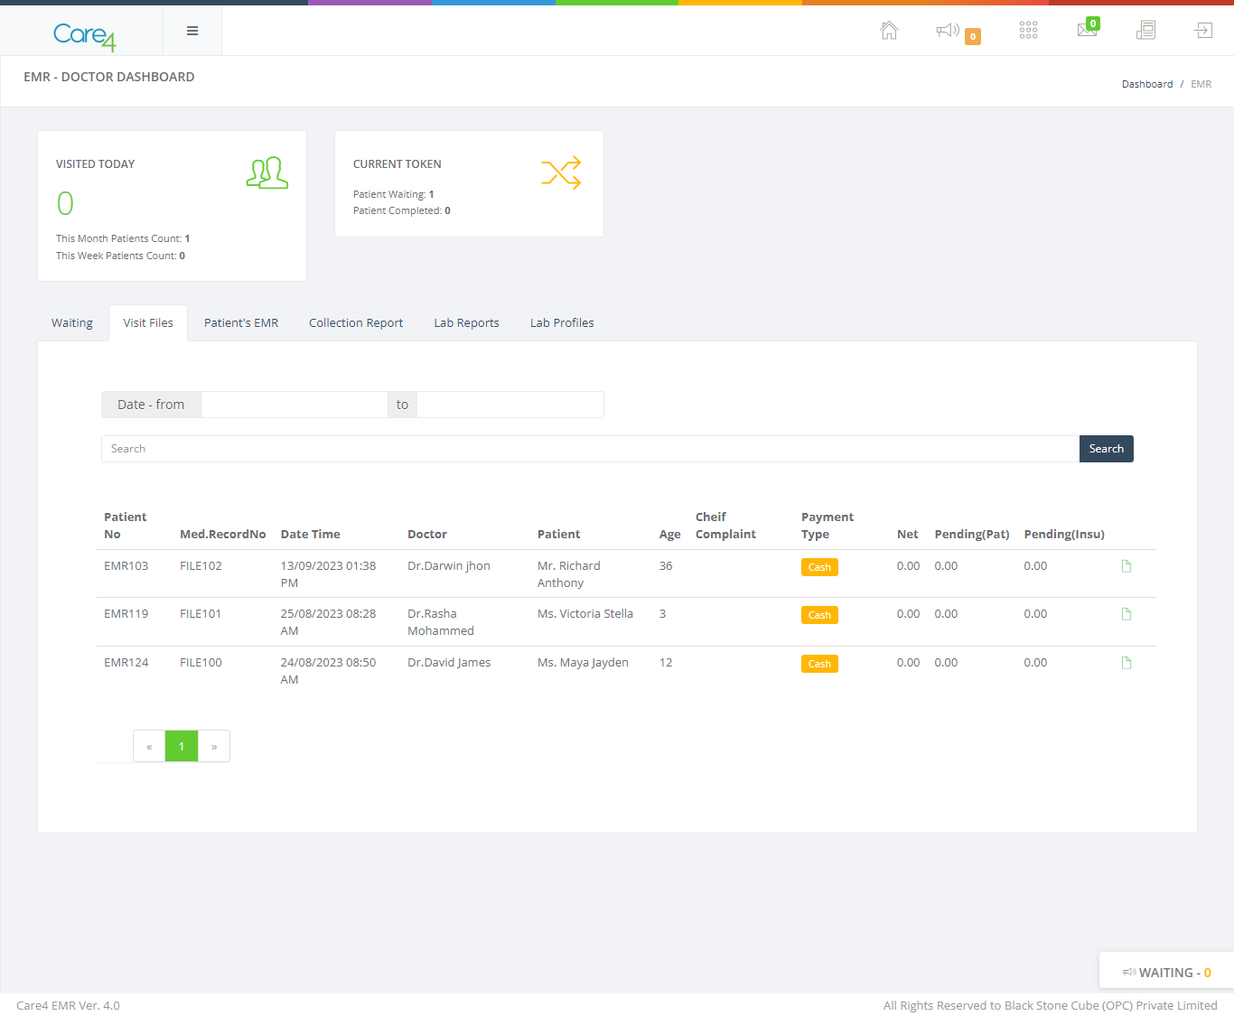Open the WAITING - 0 panel
Screen dimensions: 1234x1025
(1166, 973)
